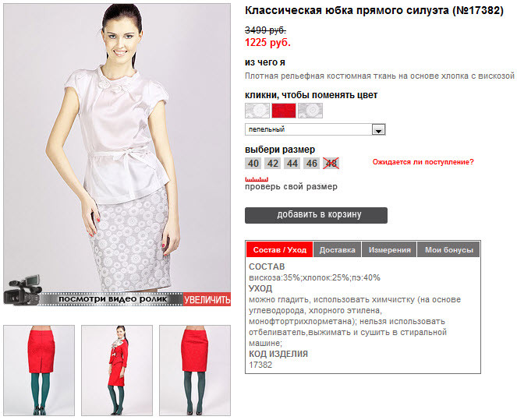This screenshot has height=420, width=517.
Task: Select size 42
Action: pos(273,164)
